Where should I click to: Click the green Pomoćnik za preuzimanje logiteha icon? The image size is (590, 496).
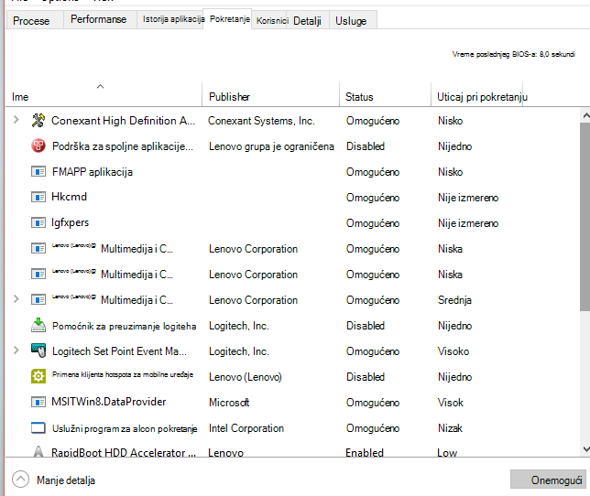click(x=38, y=325)
